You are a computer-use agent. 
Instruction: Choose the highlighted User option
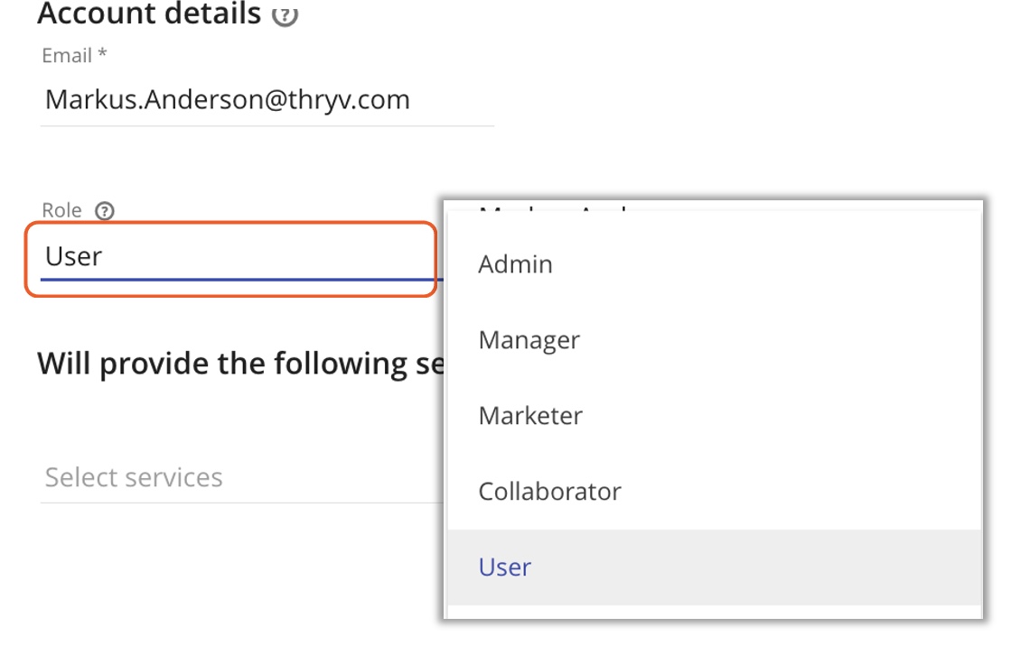tap(505, 567)
